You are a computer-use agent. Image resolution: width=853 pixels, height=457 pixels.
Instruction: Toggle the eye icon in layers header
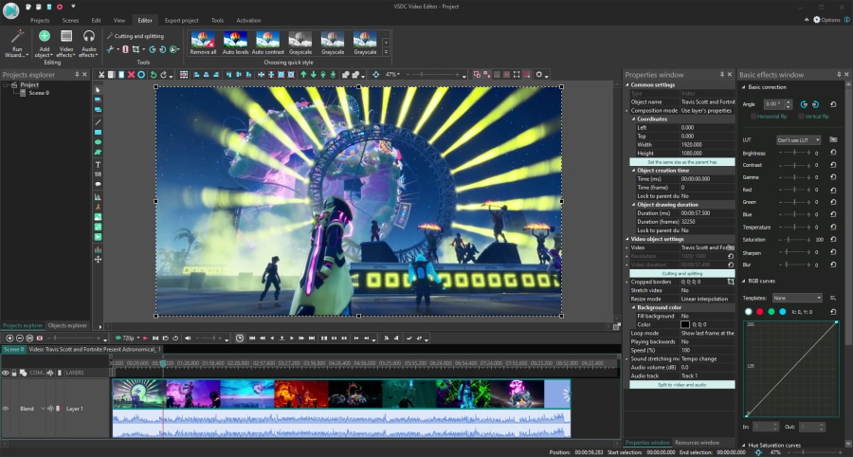click(x=6, y=373)
